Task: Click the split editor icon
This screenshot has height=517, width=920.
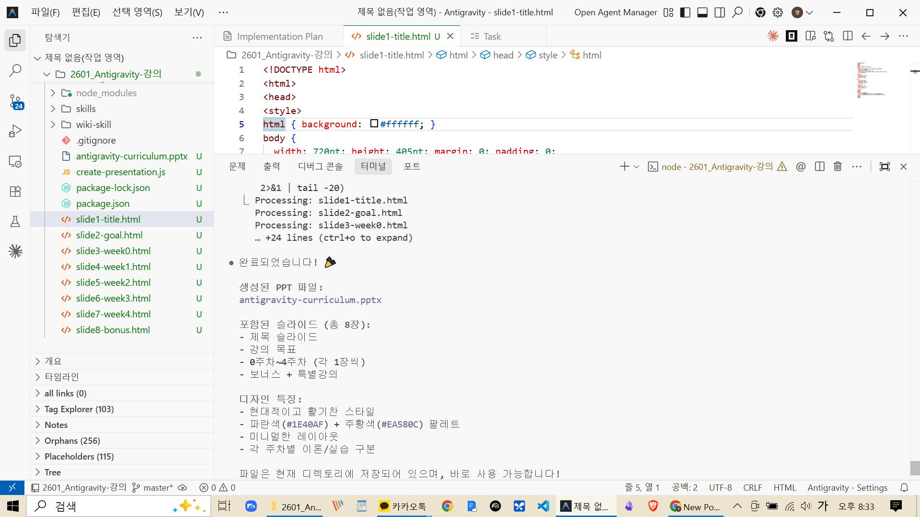Action: pos(847,36)
